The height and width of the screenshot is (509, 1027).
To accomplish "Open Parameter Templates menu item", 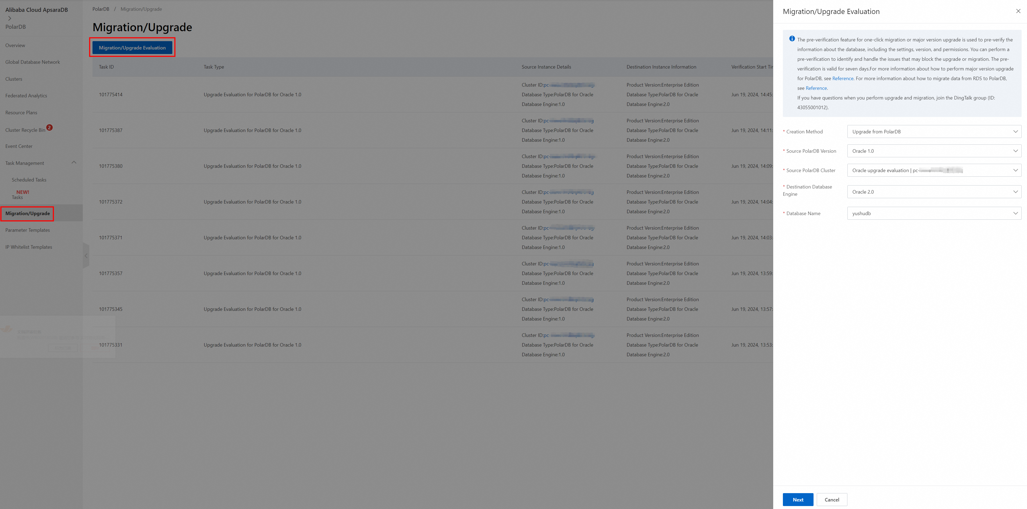I will pyautogui.click(x=27, y=230).
